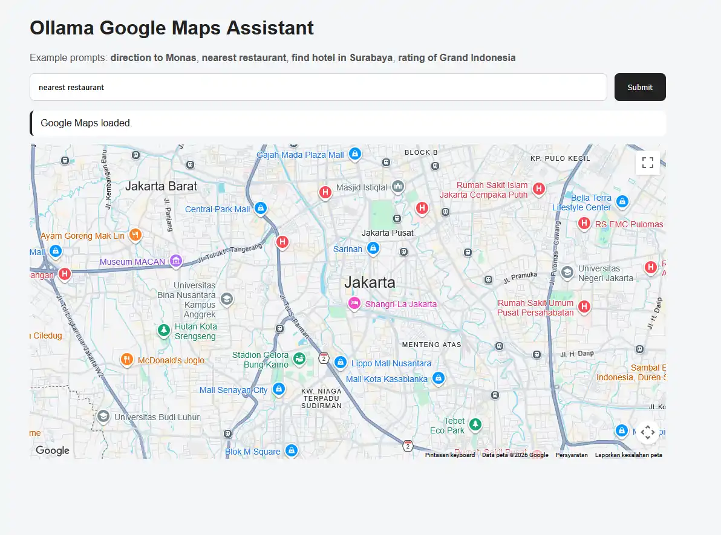721x535 pixels.
Task: Click the 'BLOCK B' area label
Action: point(421,152)
